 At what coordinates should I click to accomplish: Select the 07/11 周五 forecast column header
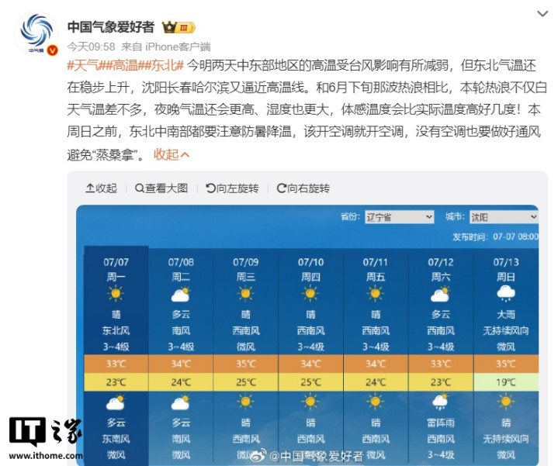click(x=376, y=269)
